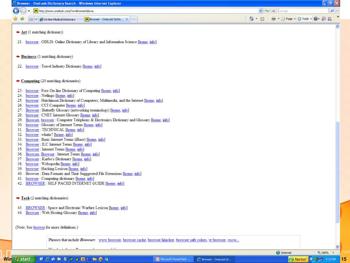Click the Google search box

(303, 11)
